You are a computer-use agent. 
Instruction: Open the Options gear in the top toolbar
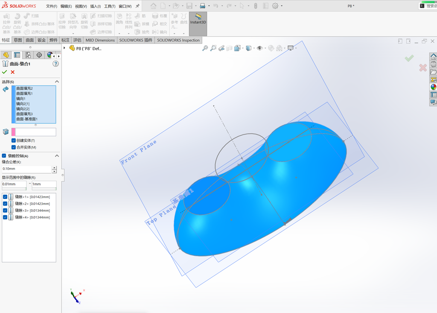pyautogui.click(x=275, y=6)
